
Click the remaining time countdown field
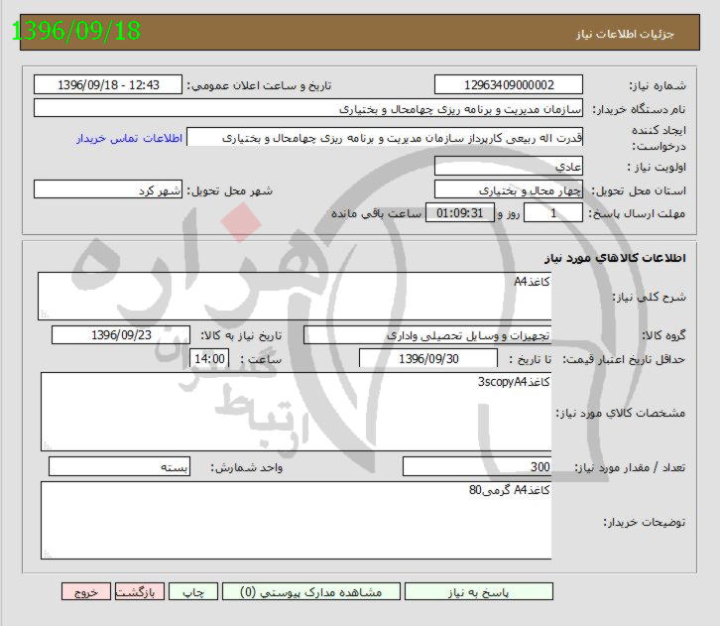pyautogui.click(x=459, y=213)
